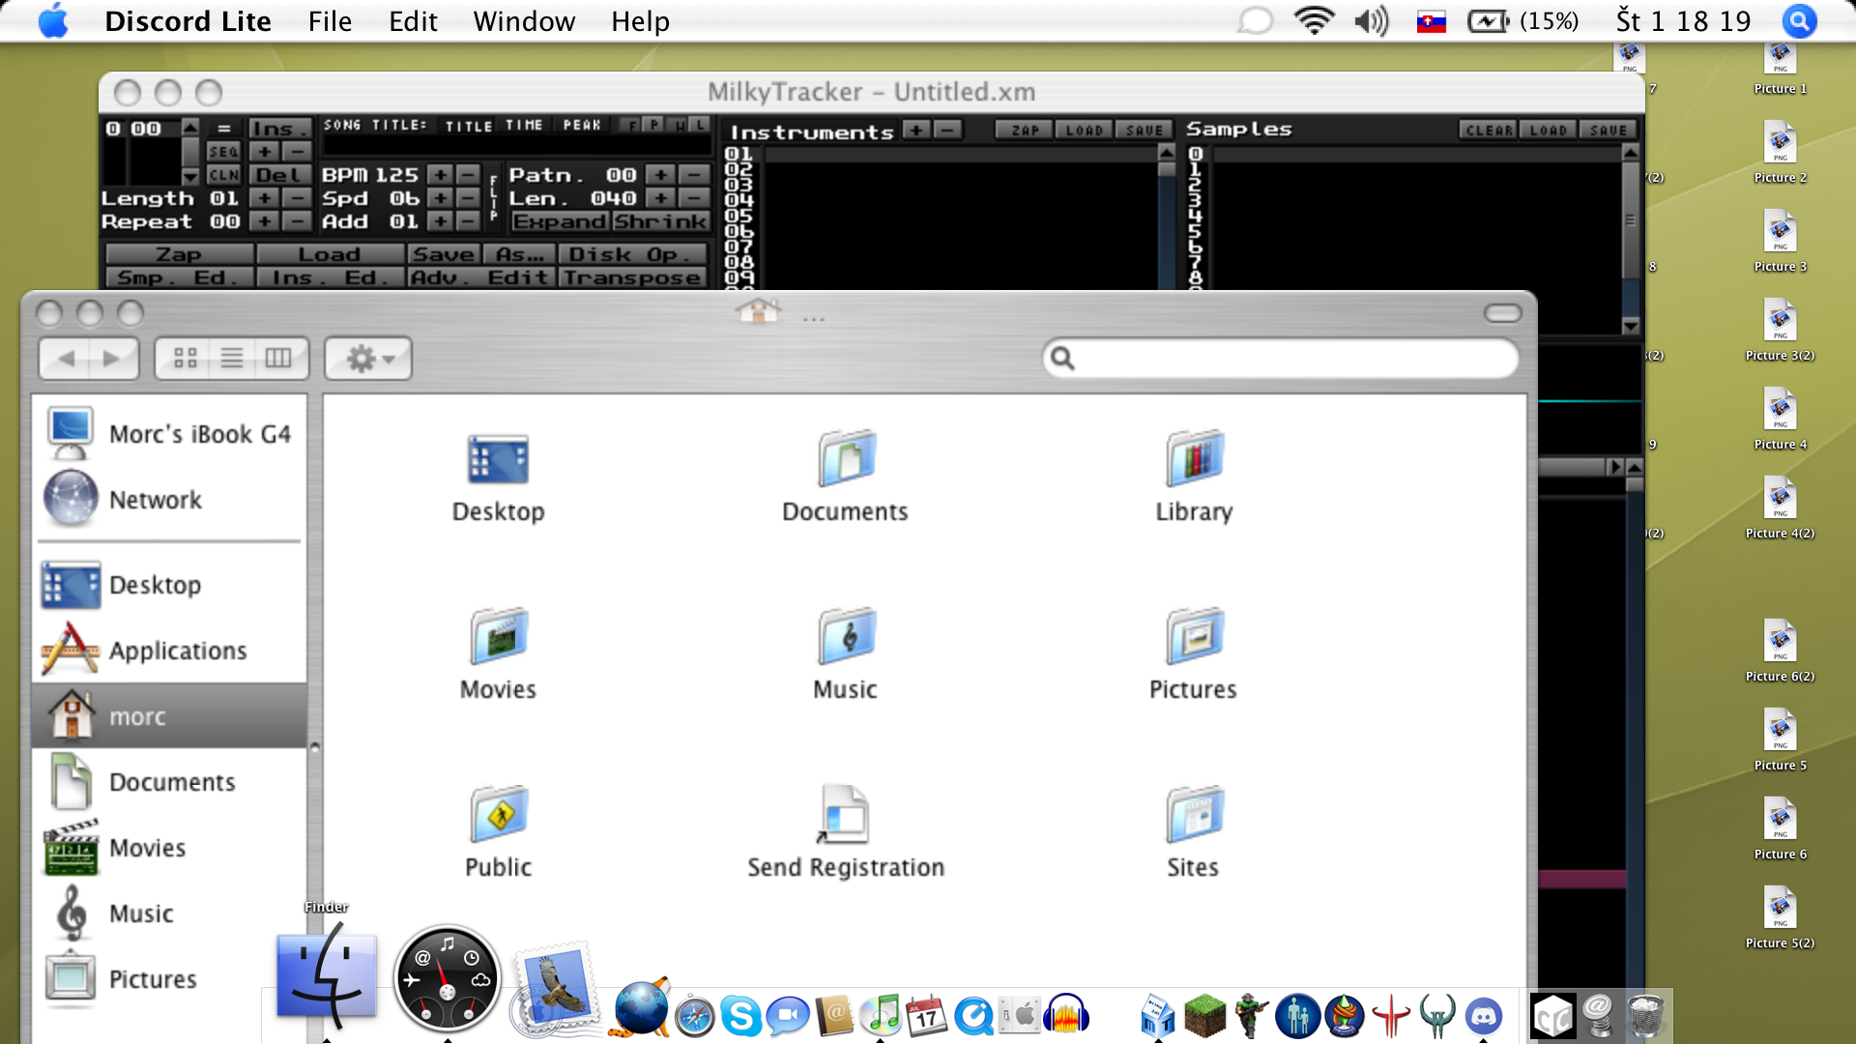The width and height of the screenshot is (1856, 1044).
Task: Switch Finder to list view
Action: click(x=232, y=359)
